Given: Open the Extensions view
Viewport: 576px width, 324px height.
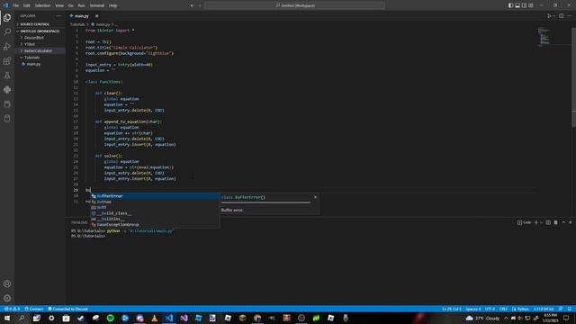Looking at the screenshot, I should [7, 61].
